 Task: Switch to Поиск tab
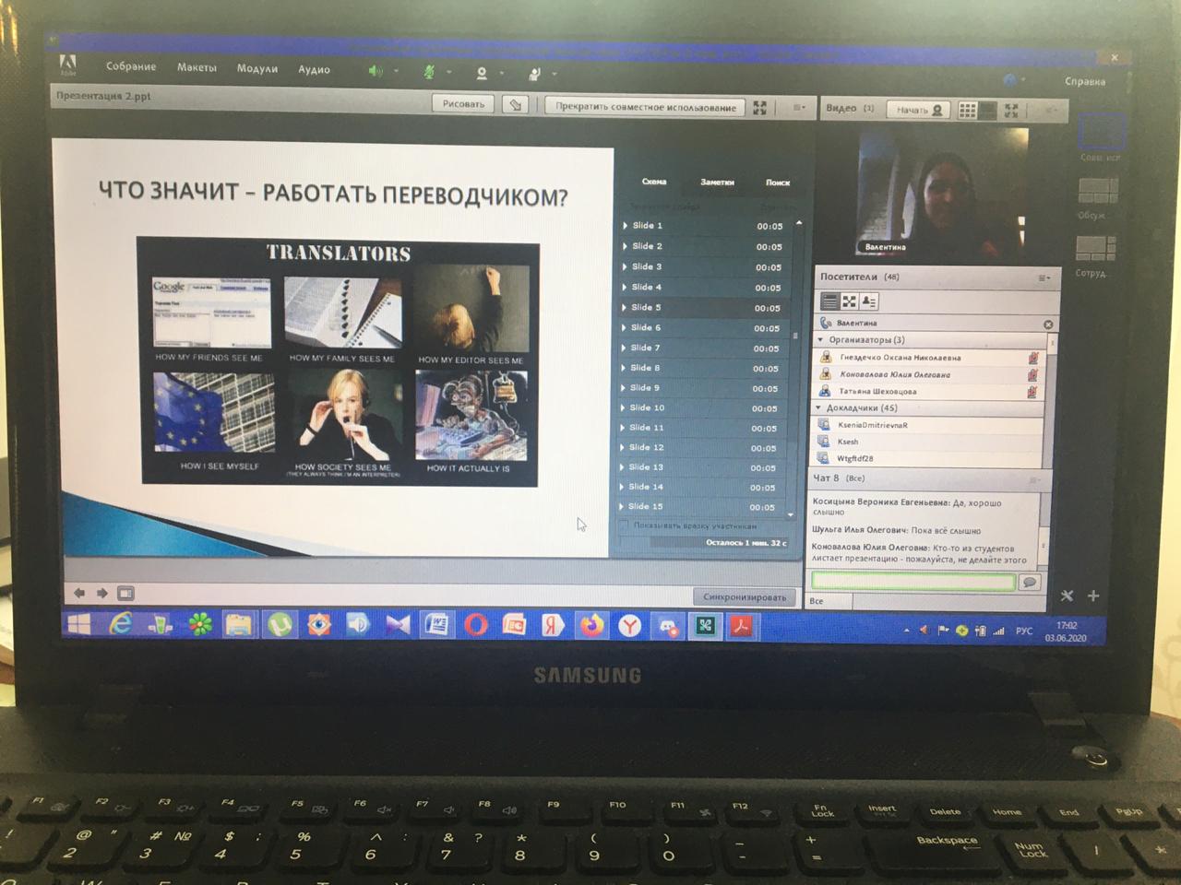point(778,183)
